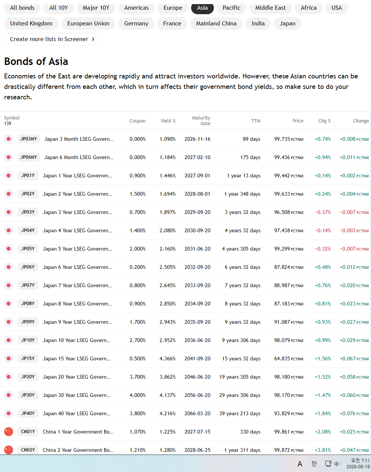
Task: Switch IME English mode 'A' indicator
Action: 300,464
